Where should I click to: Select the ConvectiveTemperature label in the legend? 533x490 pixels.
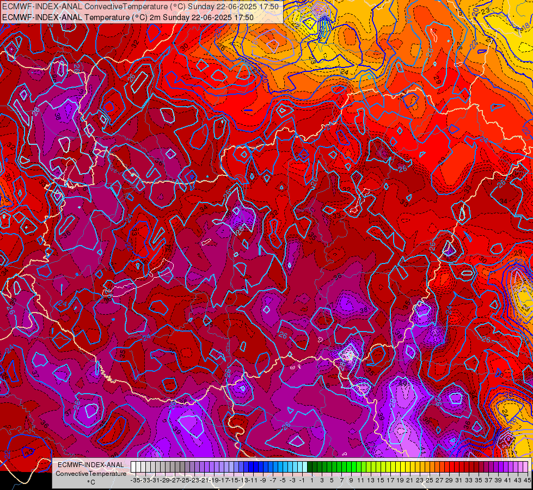tap(91, 473)
